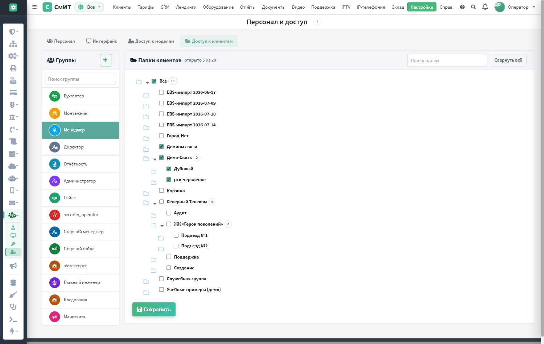Open the Клиенты menu item

click(122, 7)
